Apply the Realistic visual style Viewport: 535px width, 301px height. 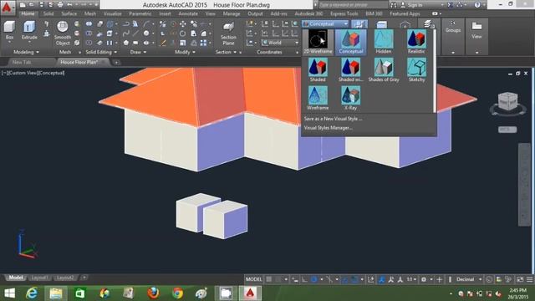click(416, 42)
